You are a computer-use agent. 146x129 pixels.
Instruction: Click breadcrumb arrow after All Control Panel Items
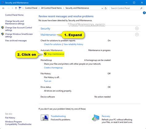click(x=64, y=8)
